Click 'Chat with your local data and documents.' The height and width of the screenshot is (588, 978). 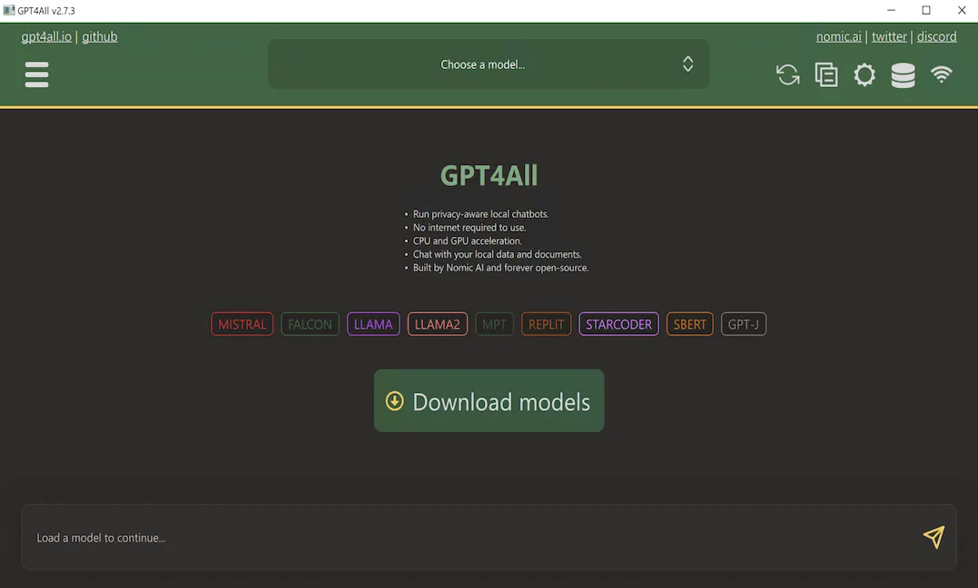(497, 254)
